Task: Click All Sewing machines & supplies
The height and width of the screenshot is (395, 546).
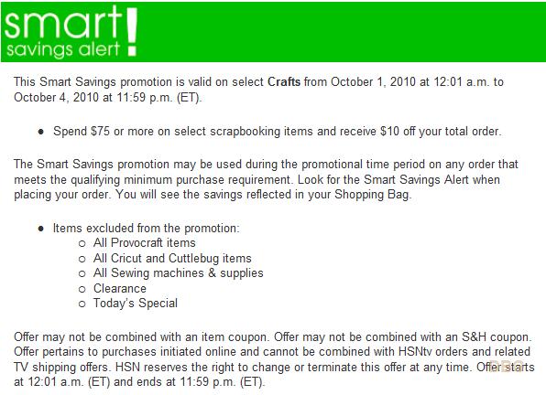Action: click(x=178, y=273)
